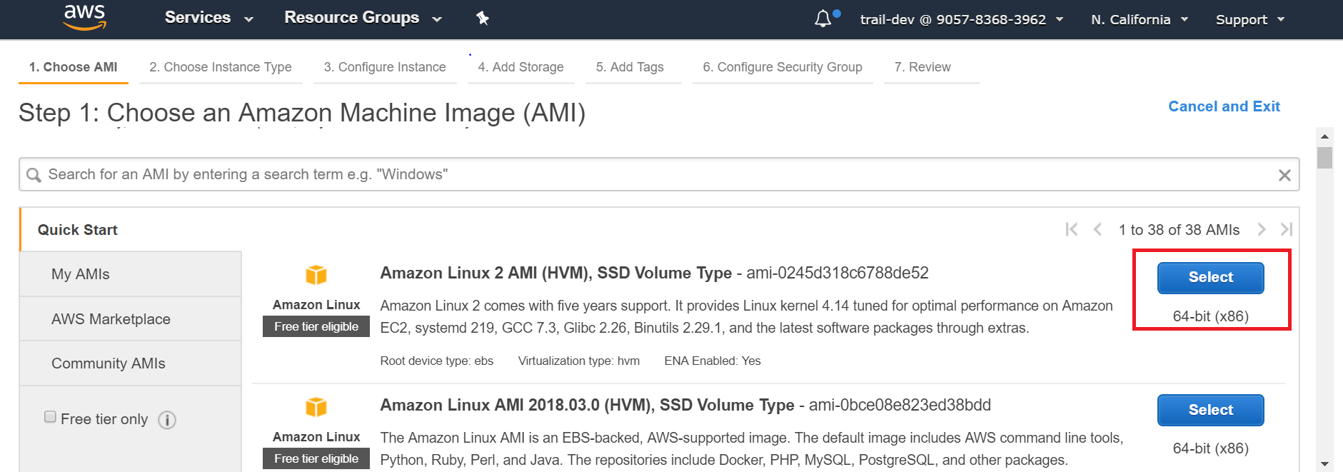This screenshot has height=472, width=1343.
Task: Click the Cancel and Exit link
Action: [1224, 106]
